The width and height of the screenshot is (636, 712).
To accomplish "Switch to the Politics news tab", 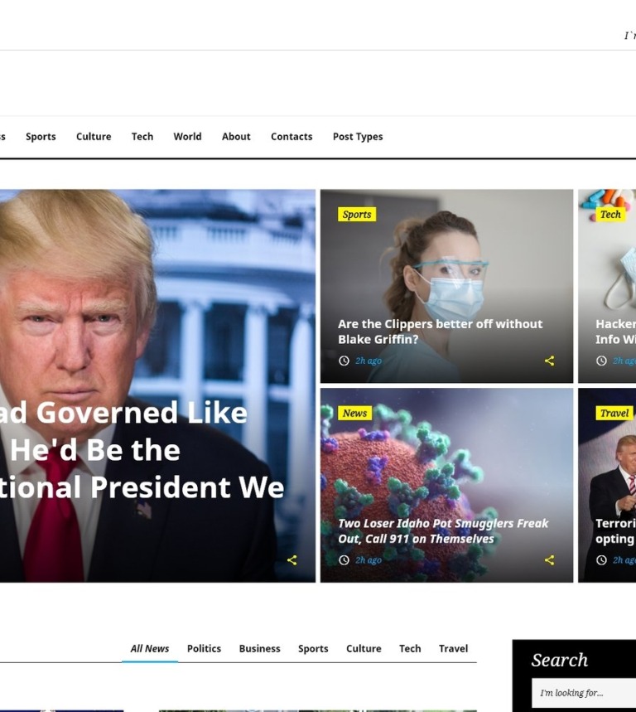I will [x=205, y=648].
